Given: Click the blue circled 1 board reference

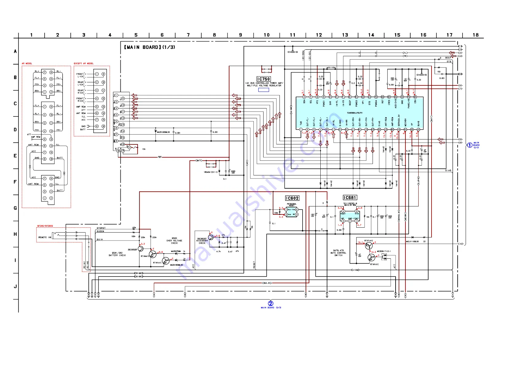Looking at the screenshot, I should point(470,145).
